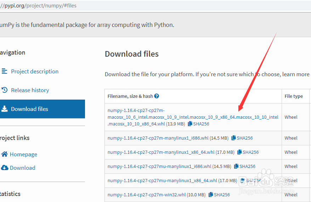The height and width of the screenshot is (202, 311).
Task: Click the Project description list icon
Action: click(x=4, y=71)
